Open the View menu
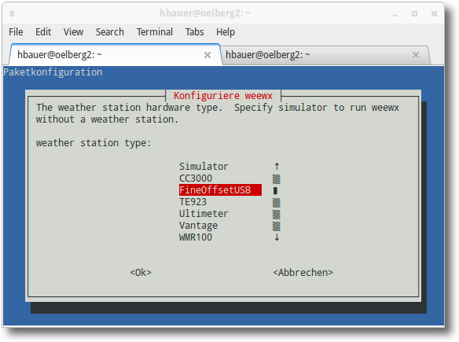 (x=73, y=31)
